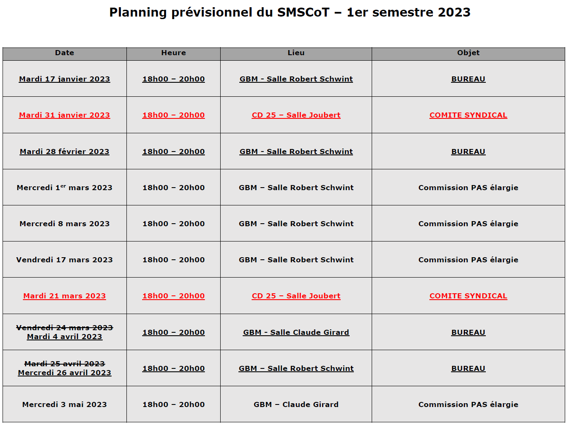Select Mercredi 26 avril 2023 date
Viewport: 566px width, 424px height.
[x=64, y=373]
